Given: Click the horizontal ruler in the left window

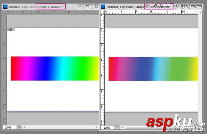Looking at the screenshot, I should (x=53, y=12).
